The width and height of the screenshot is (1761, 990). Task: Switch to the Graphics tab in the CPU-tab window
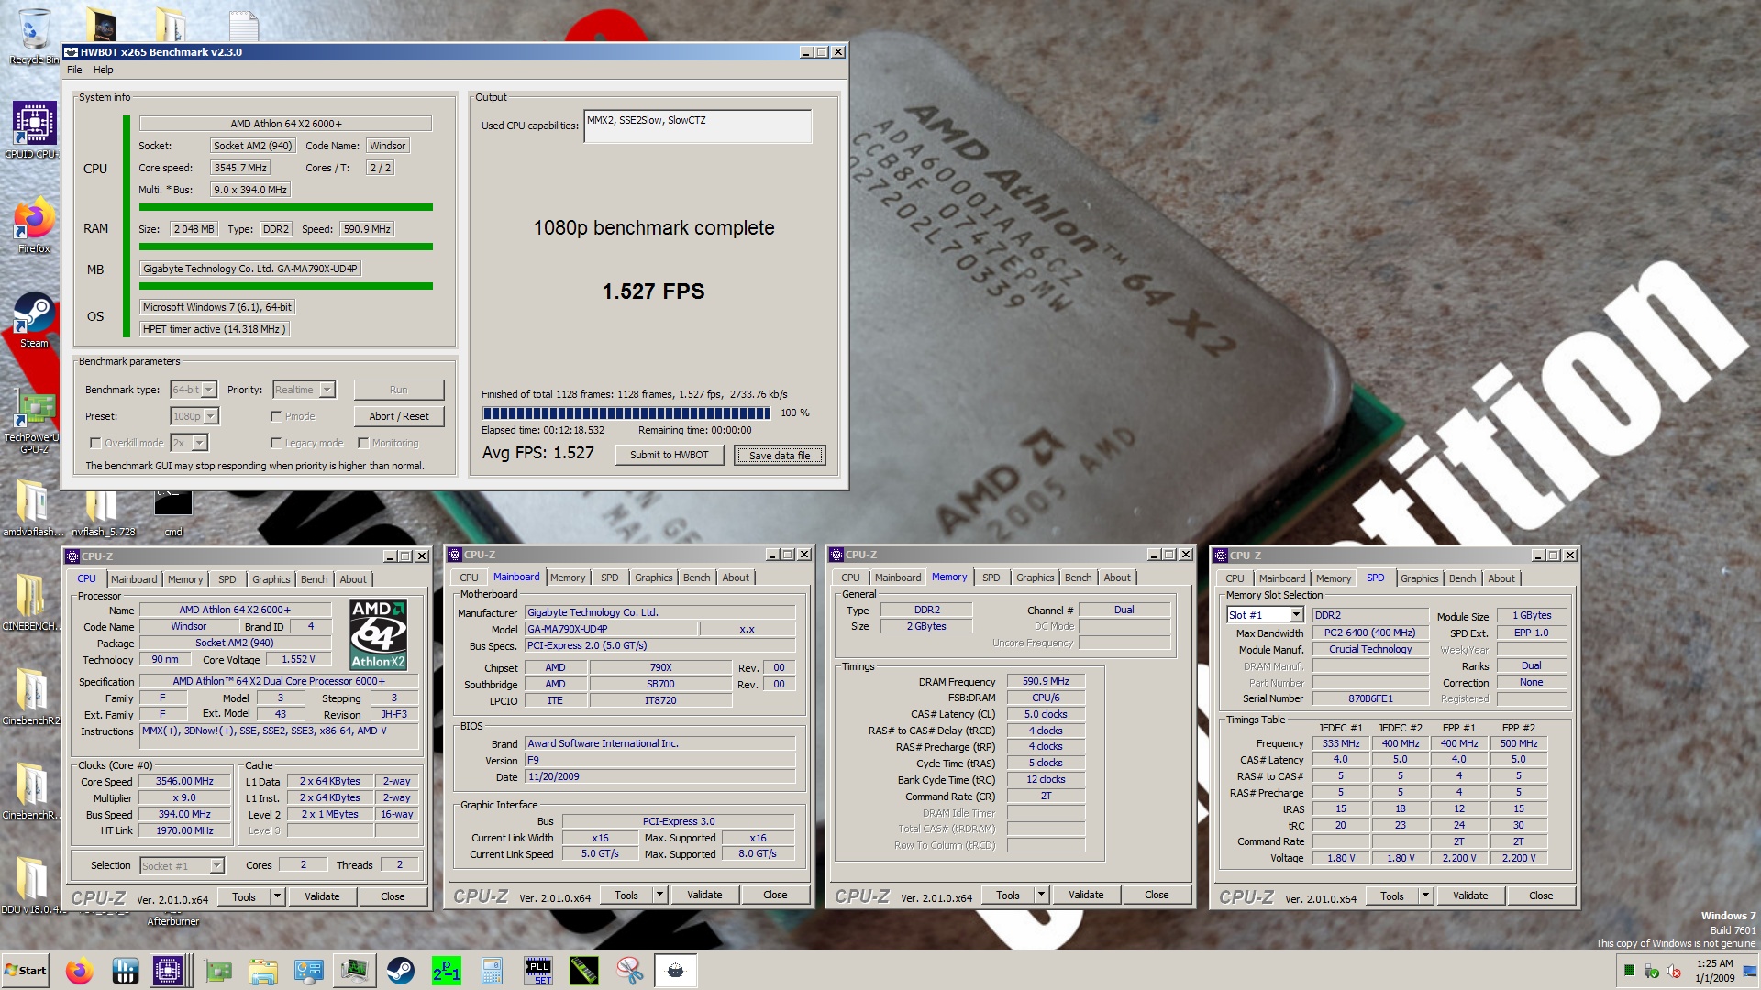click(x=271, y=579)
